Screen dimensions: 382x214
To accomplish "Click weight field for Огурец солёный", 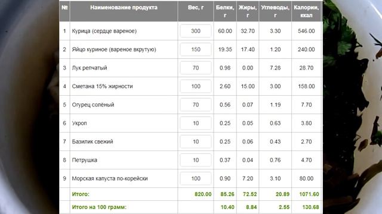I will pyautogui.click(x=196, y=105).
